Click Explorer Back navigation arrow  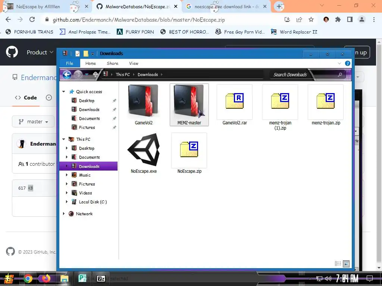(x=67, y=74)
